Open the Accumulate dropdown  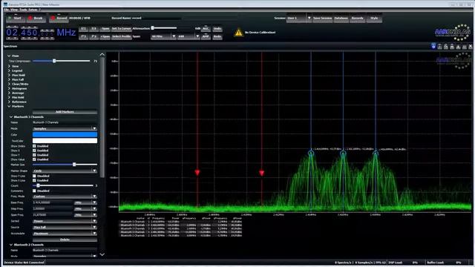pyautogui.click(x=65, y=234)
